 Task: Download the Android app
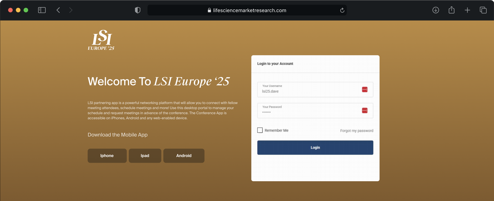[x=184, y=156]
